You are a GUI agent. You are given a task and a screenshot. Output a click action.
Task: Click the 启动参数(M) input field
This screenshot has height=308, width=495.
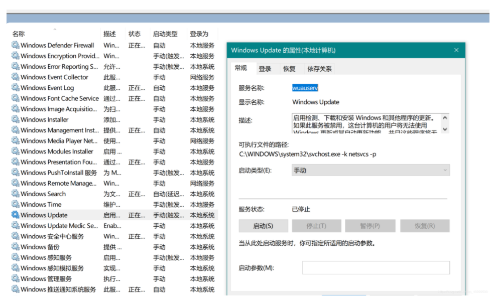(376, 267)
